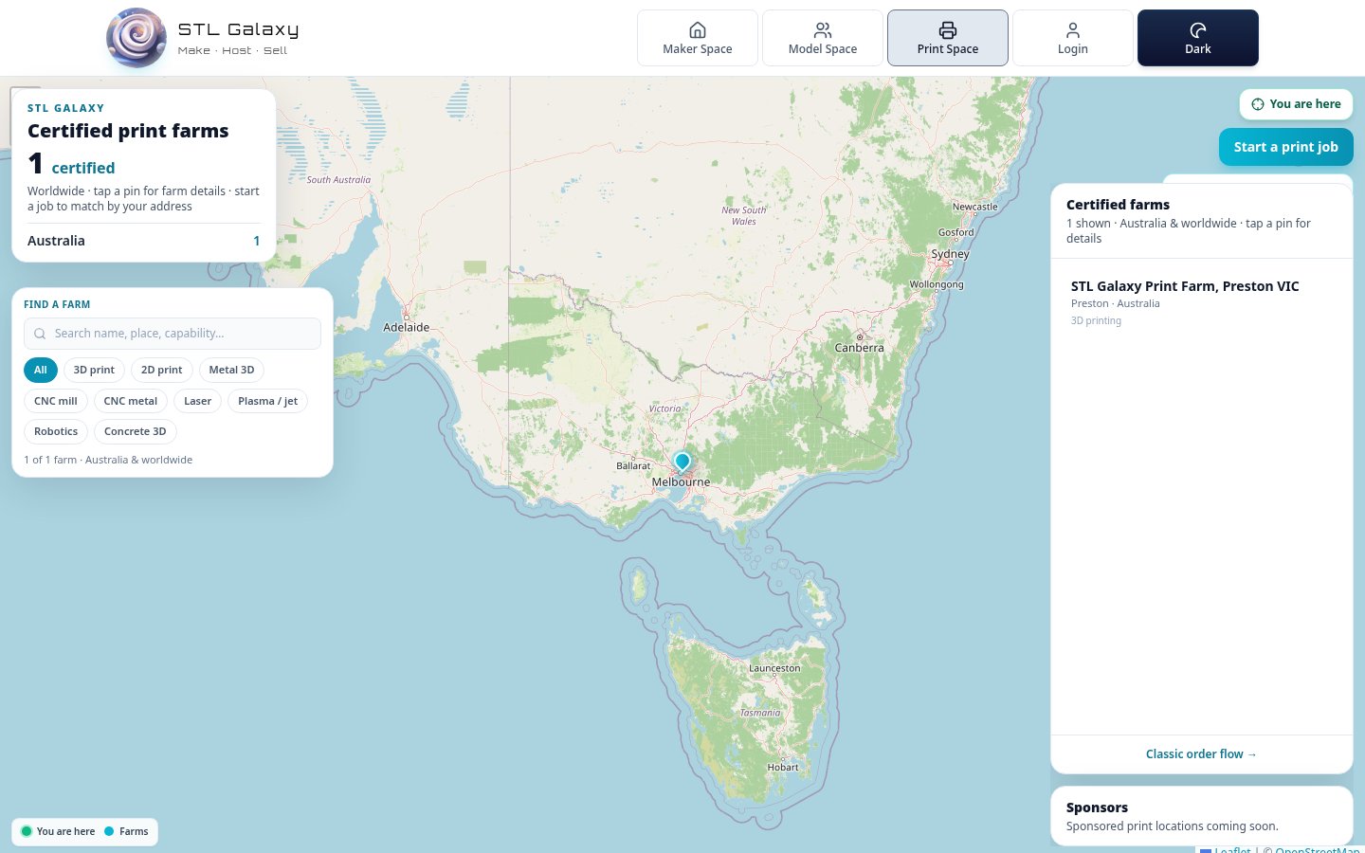This screenshot has height=853, width=1365.
Task: Enable the Laser capability filter
Action: [198, 401]
